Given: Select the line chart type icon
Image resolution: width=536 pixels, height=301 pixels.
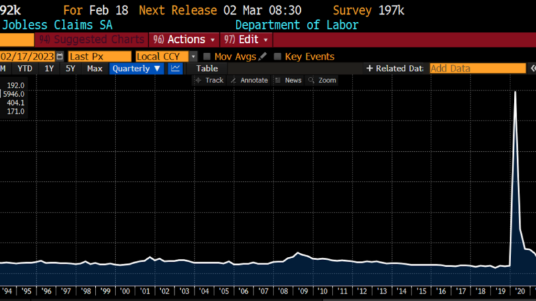Looking at the screenshot, I should 175,68.
